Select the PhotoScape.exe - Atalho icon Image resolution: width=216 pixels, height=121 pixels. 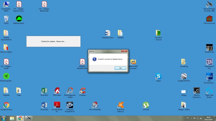(70, 92)
